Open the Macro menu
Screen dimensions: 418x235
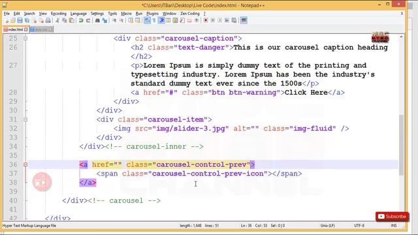point(126,13)
